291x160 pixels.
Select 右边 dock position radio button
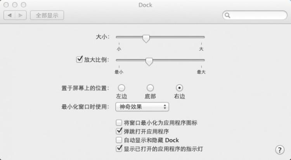[x=179, y=88]
